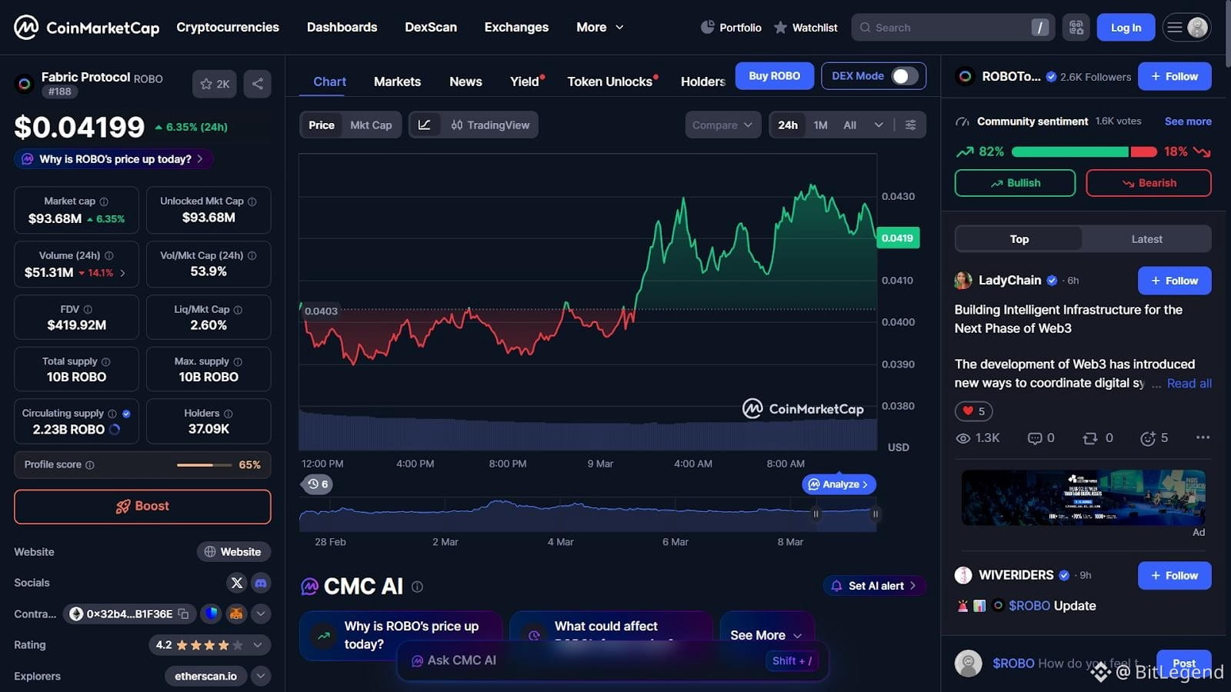
Task: Open the Portfolio pie icon link
Action: (x=731, y=28)
